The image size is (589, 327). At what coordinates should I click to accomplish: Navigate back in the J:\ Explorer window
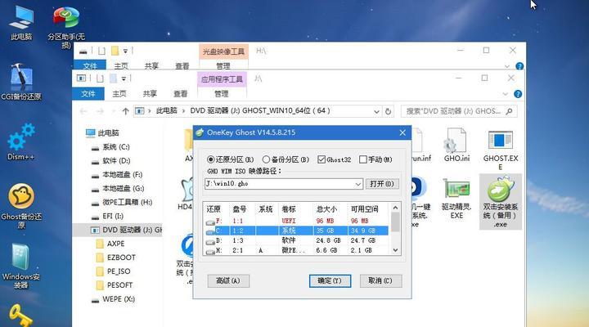click(83, 111)
